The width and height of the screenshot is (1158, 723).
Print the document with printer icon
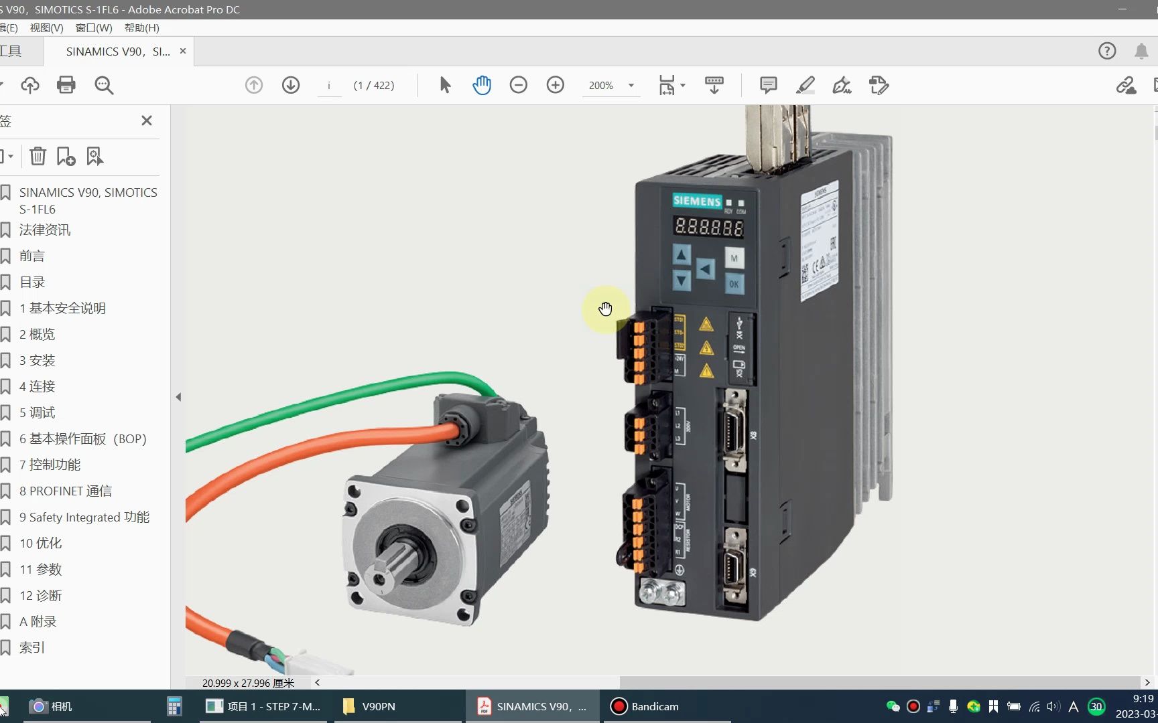pyautogui.click(x=66, y=85)
